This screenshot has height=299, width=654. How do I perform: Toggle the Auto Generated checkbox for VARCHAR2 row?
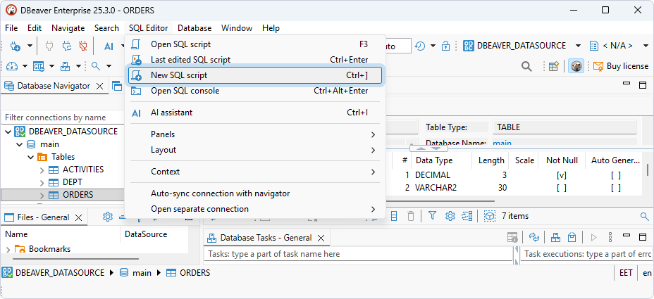point(616,188)
